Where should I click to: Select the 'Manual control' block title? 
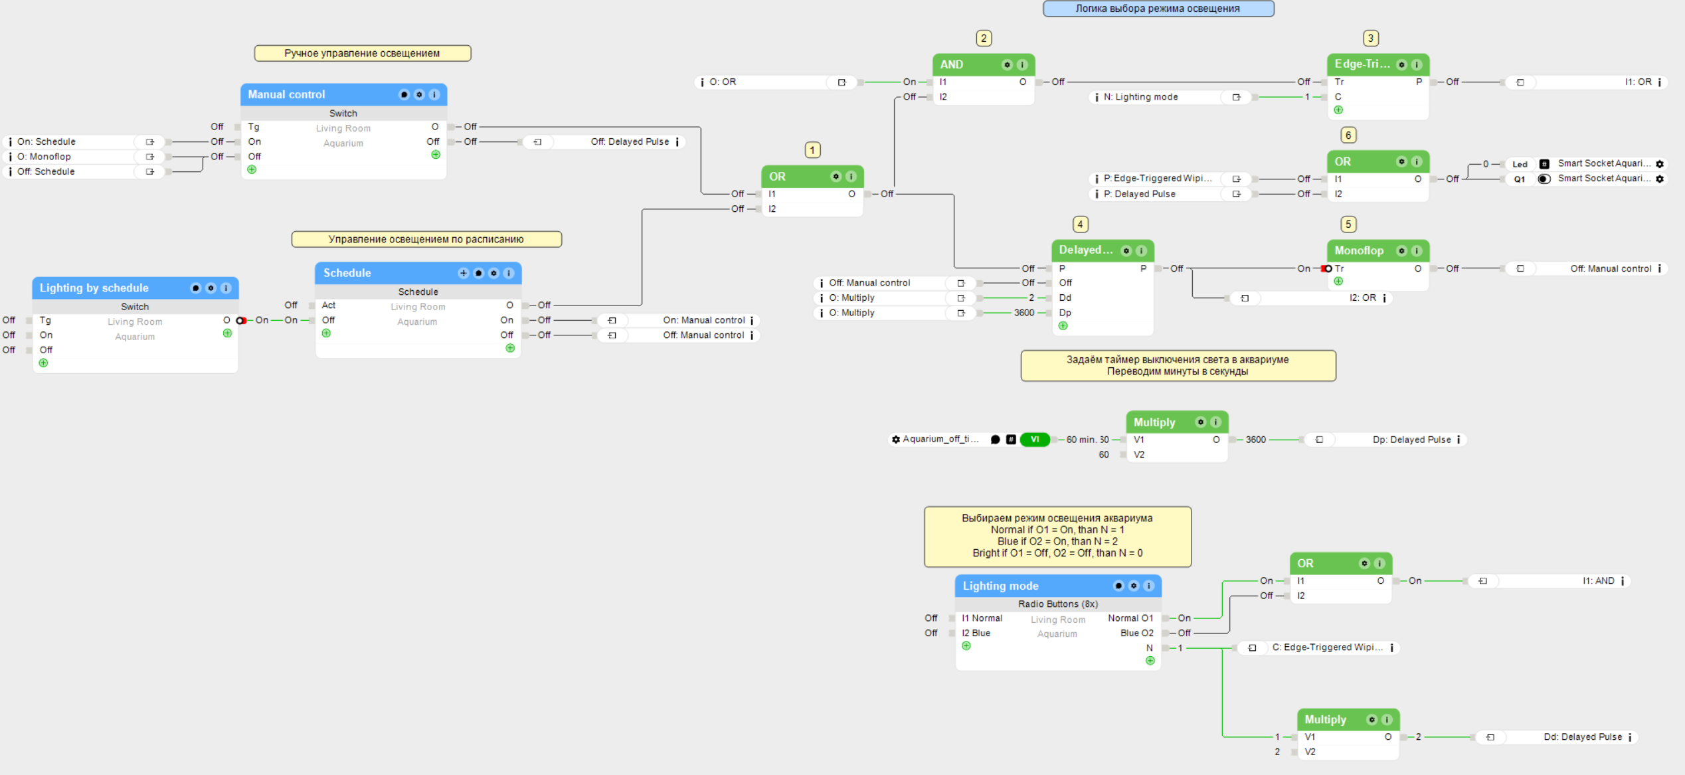point(286,94)
